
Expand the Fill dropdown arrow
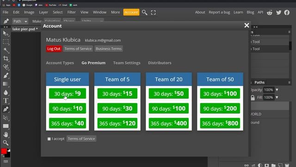[x=277, y=97]
